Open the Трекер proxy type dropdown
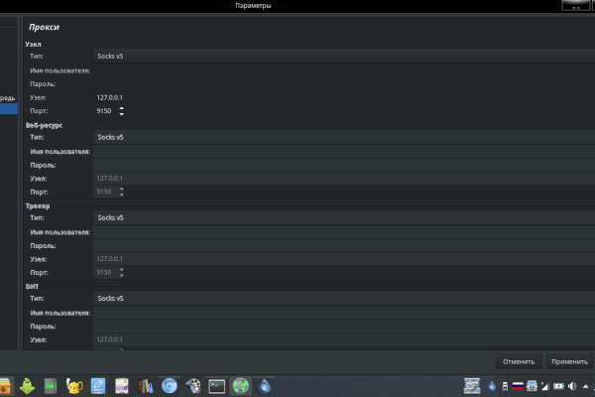 (x=342, y=217)
